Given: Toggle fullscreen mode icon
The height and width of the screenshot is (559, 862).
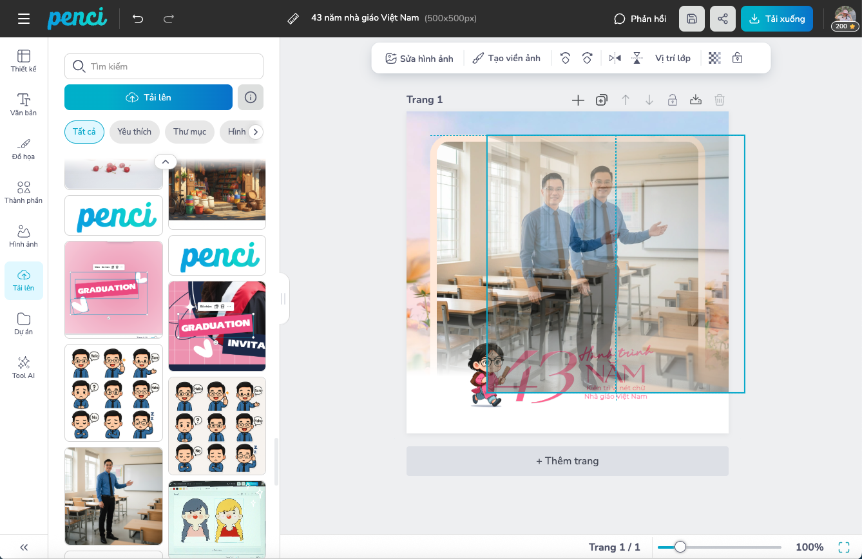Looking at the screenshot, I should click(843, 547).
